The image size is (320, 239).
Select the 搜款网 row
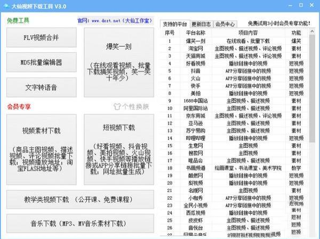(234, 153)
